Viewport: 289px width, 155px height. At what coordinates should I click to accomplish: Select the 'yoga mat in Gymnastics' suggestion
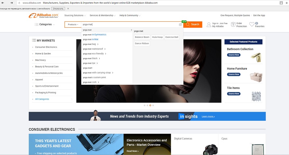pos(94,35)
